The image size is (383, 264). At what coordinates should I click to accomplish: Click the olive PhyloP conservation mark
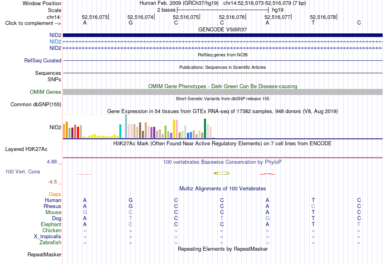(222, 173)
